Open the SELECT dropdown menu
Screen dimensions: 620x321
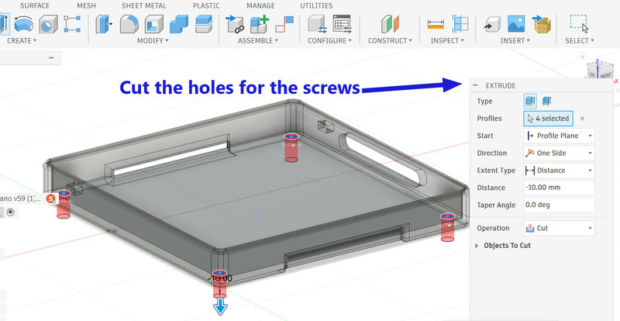point(579,40)
